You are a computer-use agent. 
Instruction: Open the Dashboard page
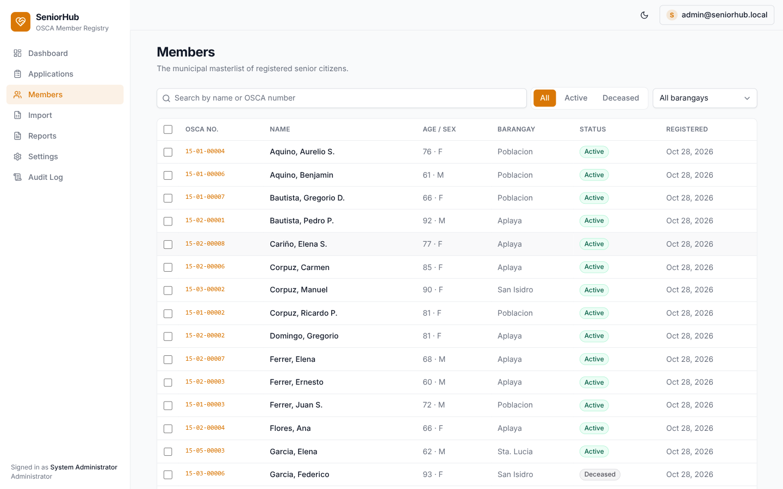pyautogui.click(x=65, y=53)
